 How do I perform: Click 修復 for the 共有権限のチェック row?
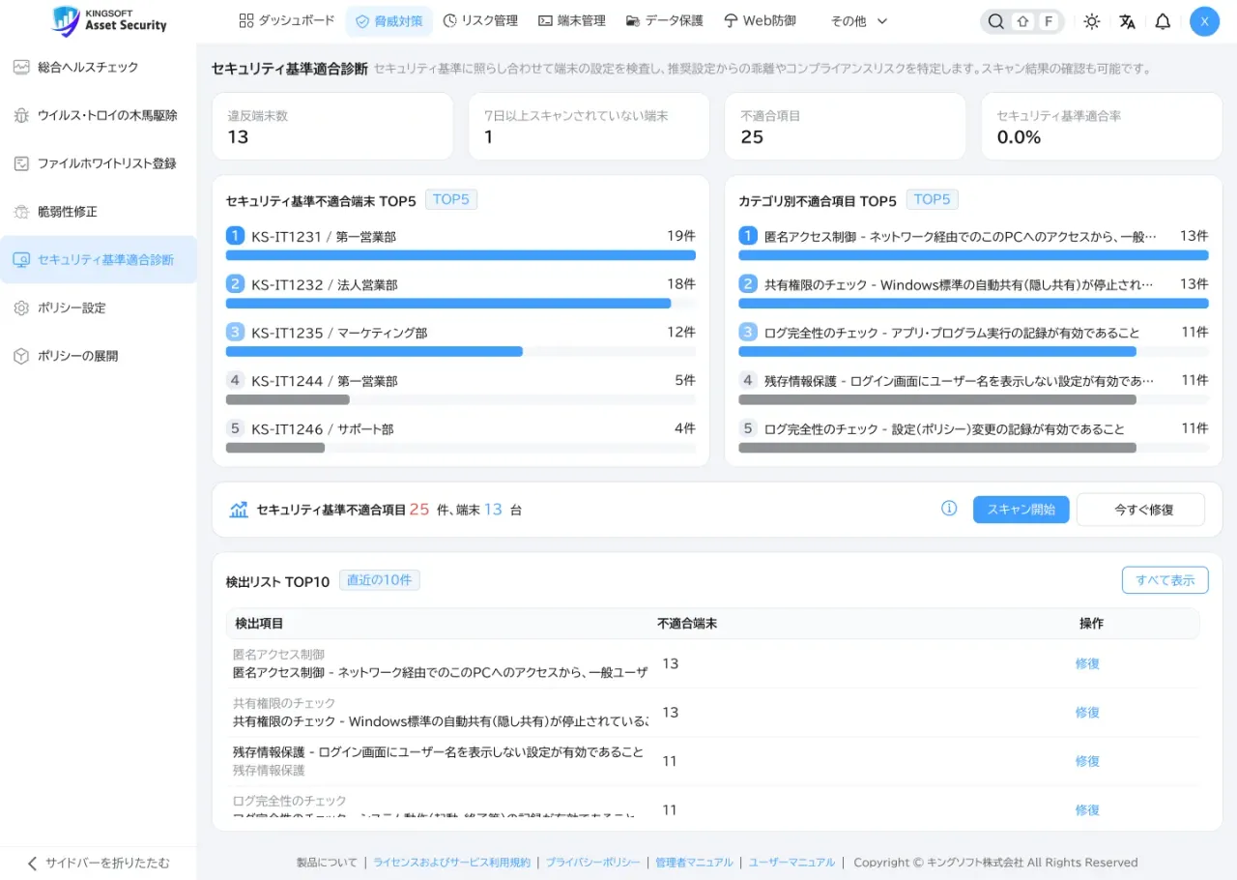tap(1087, 713)
